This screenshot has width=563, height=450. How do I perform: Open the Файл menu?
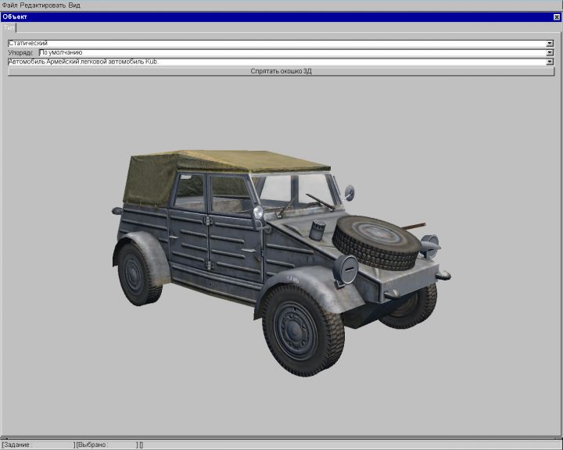pyautogui.click(x=9, y=5)
